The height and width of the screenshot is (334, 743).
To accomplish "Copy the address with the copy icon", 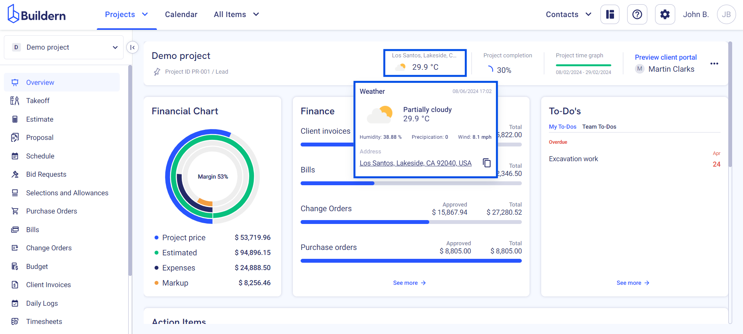I will tap(487, 163).
